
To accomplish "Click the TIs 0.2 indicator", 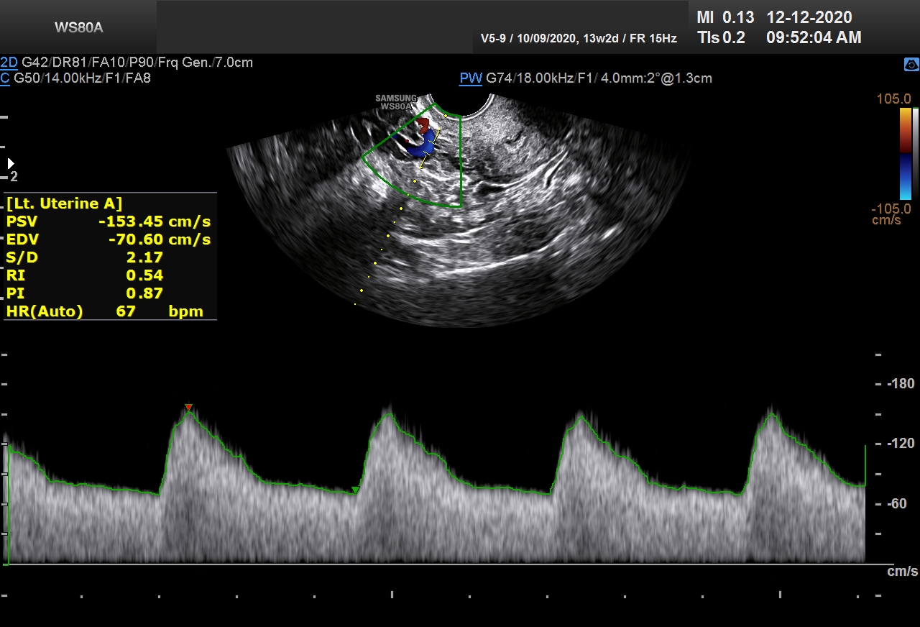I will tap(721, 38).
